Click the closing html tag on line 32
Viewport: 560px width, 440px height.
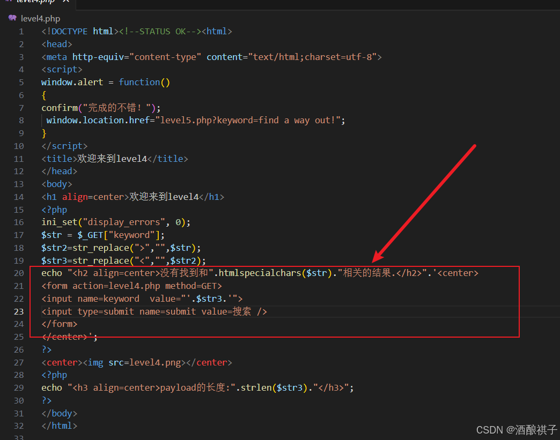point(60,426)
